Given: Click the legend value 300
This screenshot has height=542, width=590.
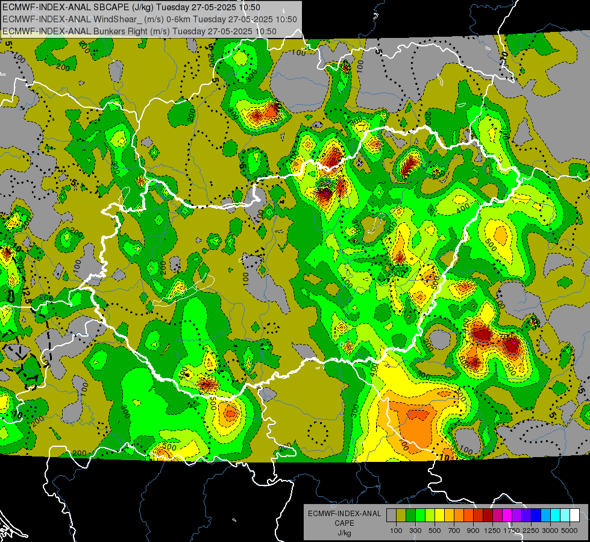Looking at the screenshot, I should (x=415, y=531).
